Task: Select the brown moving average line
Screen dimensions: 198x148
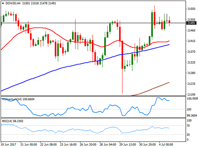Action: (150, 89)
